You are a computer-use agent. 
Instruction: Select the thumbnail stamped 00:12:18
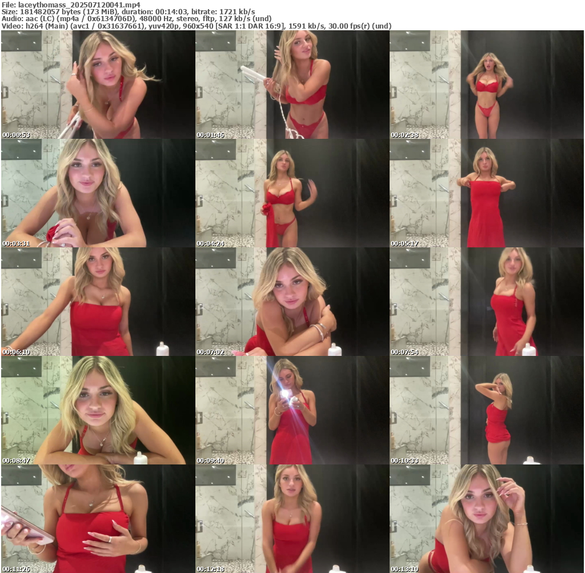coord(292,519)
